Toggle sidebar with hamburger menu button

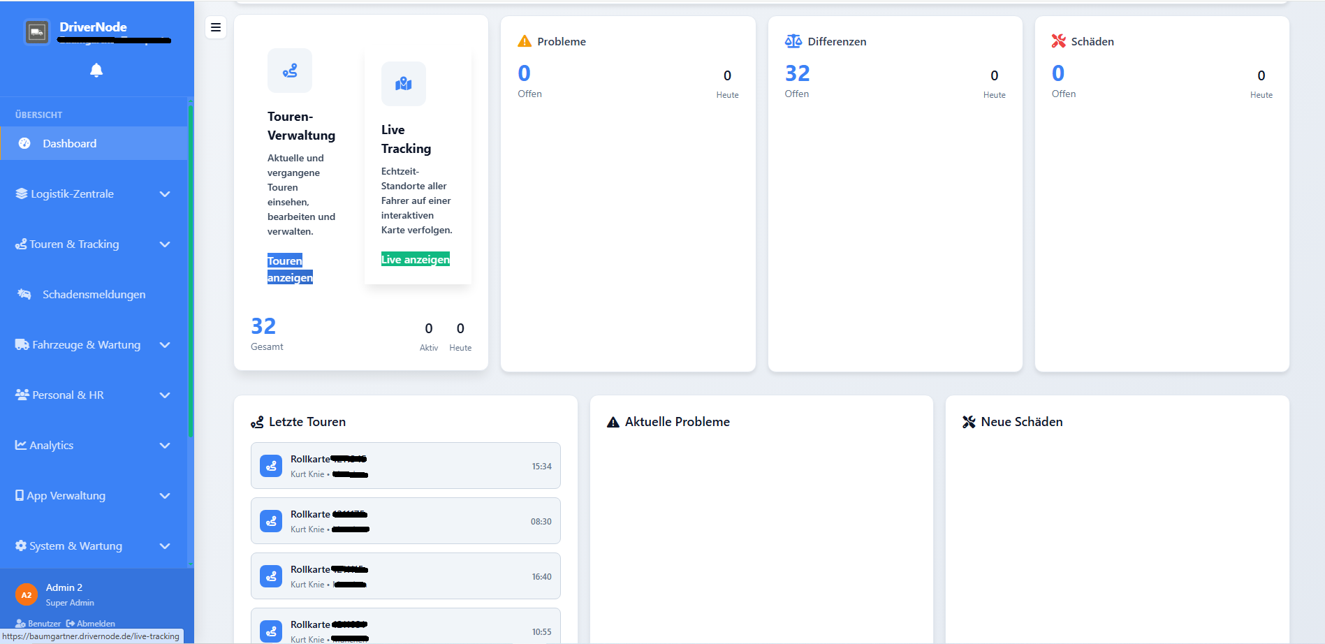(x=216, y=27)
